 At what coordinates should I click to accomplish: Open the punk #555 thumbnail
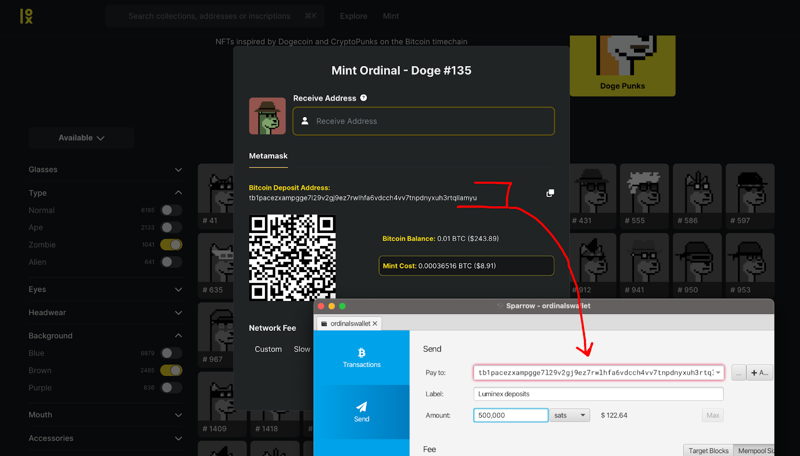click(644, 196)
